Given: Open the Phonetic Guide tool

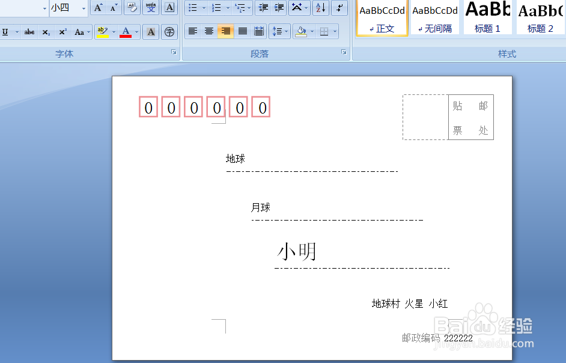Looking at the screenshot, I should [150, 8].
